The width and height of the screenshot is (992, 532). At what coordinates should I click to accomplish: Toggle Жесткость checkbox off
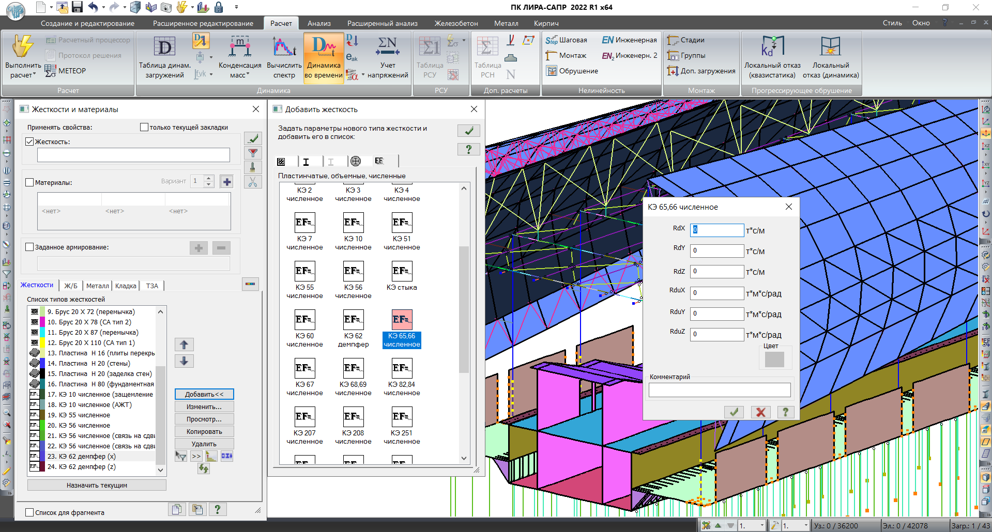[30, 142]
